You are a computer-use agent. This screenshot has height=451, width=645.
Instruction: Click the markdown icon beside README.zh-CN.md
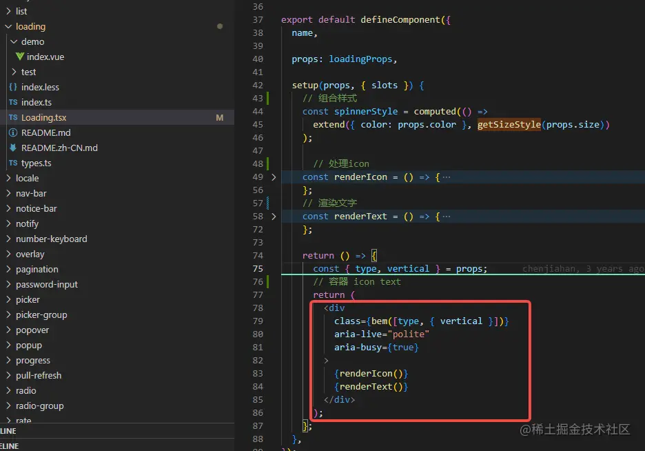pos(13,148)
